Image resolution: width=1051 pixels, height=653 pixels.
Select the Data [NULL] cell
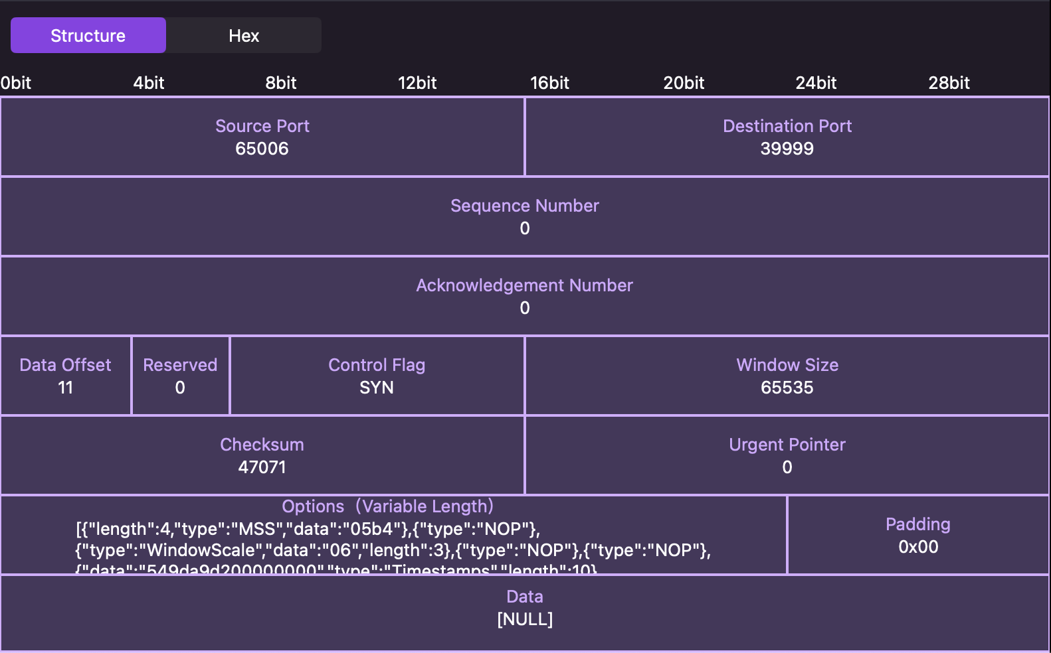click(525, 613)
